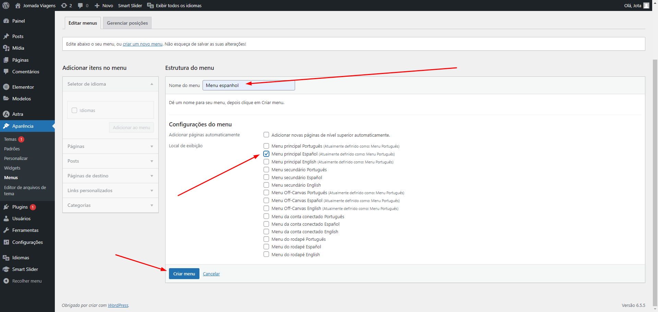Click the Criar menu button

click(184, 274)
